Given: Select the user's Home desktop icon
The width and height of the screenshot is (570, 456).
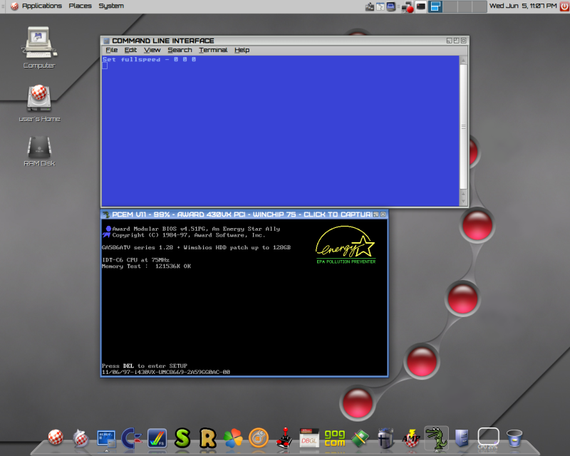Looking at the screenshot, I should (39, 103).
